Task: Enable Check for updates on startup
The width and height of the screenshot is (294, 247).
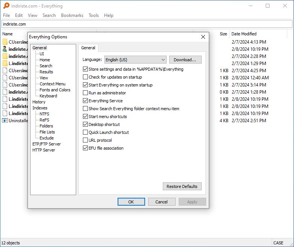Action: [85, 77]
